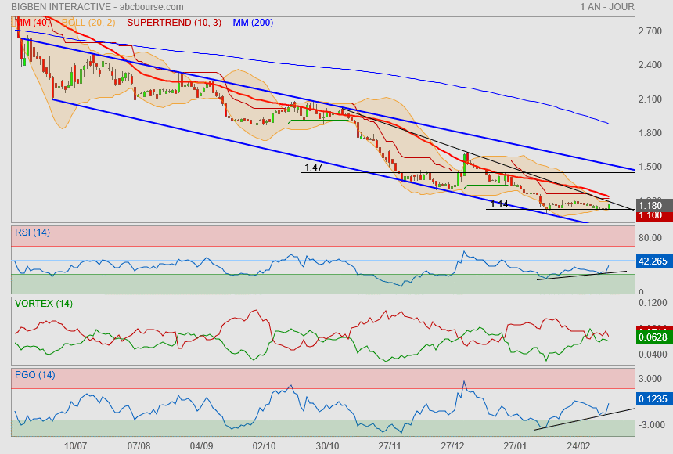This screenshot has height=454, width=673.
Task: Click the 1.180 current price tag
Action: [x=652, y=205]
